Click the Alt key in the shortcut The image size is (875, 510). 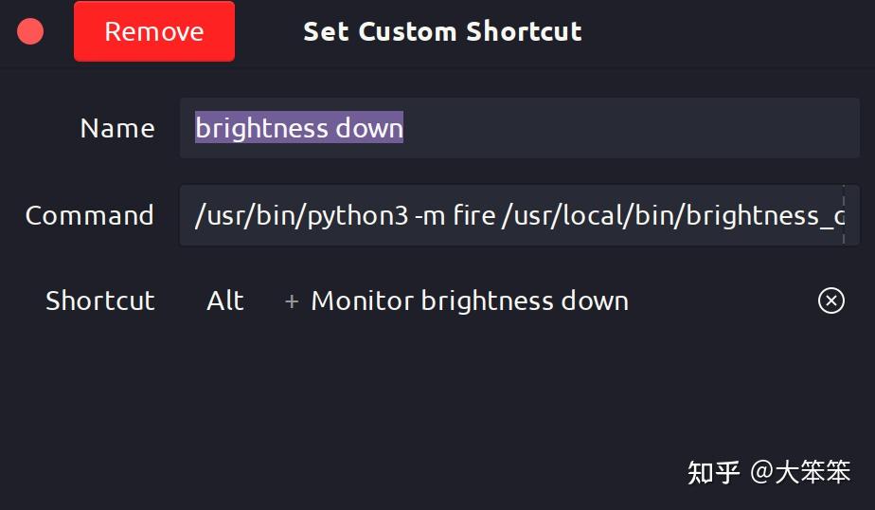click(225, 301)
